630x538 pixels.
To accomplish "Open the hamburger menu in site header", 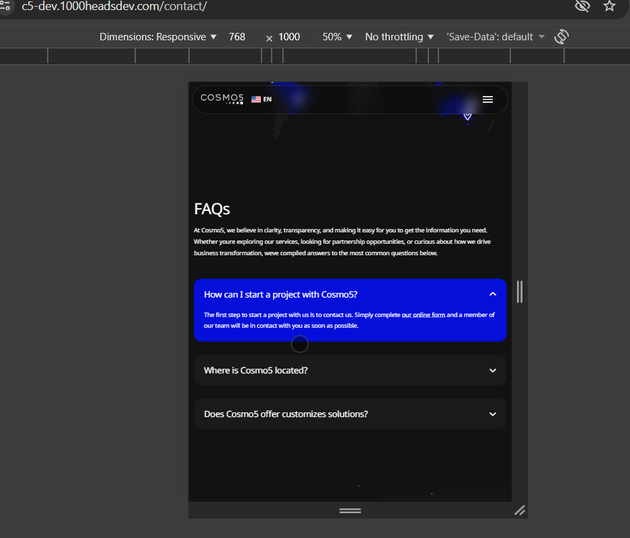I will 487,99.
